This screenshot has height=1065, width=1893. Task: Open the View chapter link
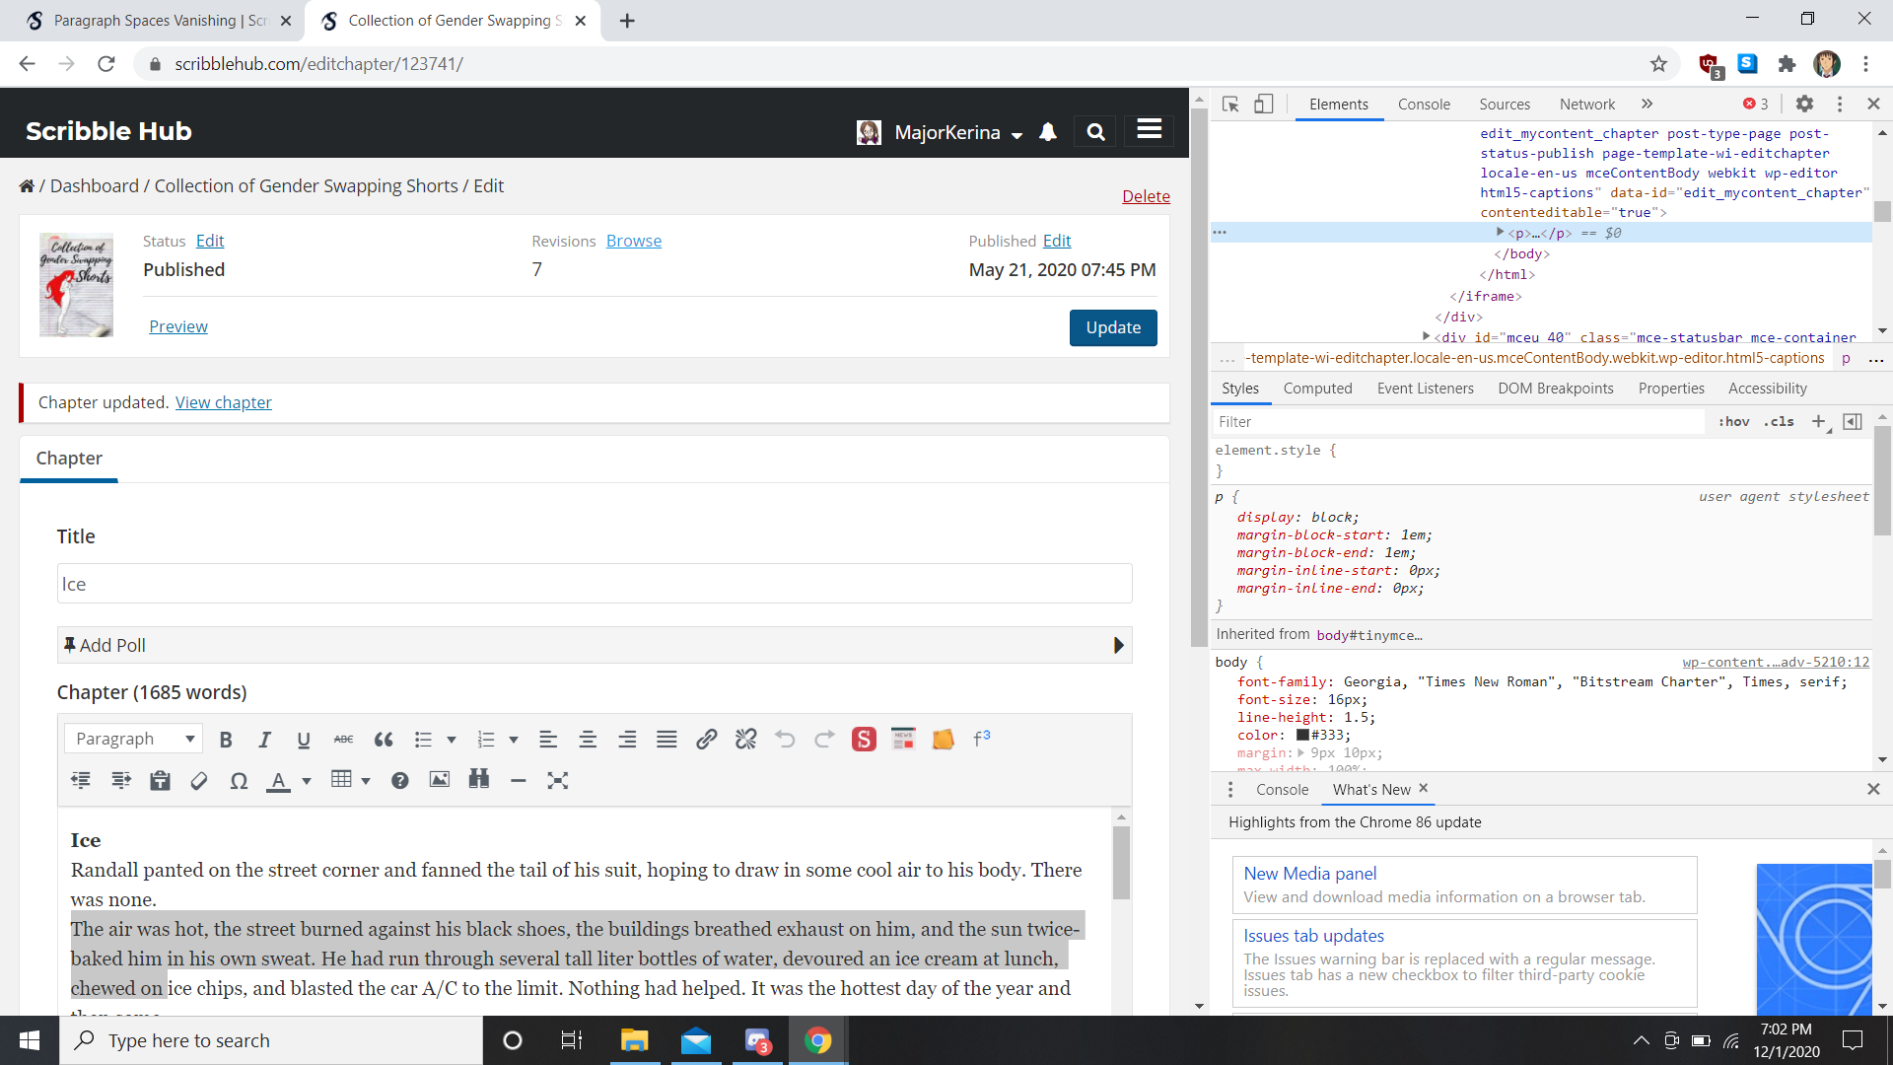click(x=224, y=402)
